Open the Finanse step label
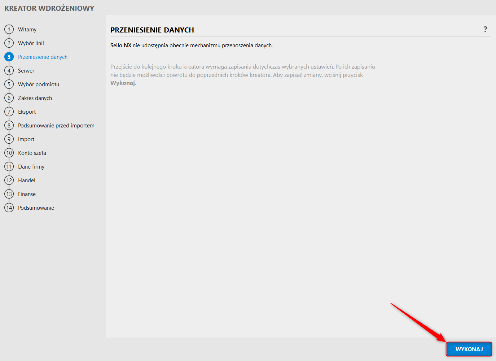Image resolution: width=496 pixels, height=361 pixels. coord(27,194)
